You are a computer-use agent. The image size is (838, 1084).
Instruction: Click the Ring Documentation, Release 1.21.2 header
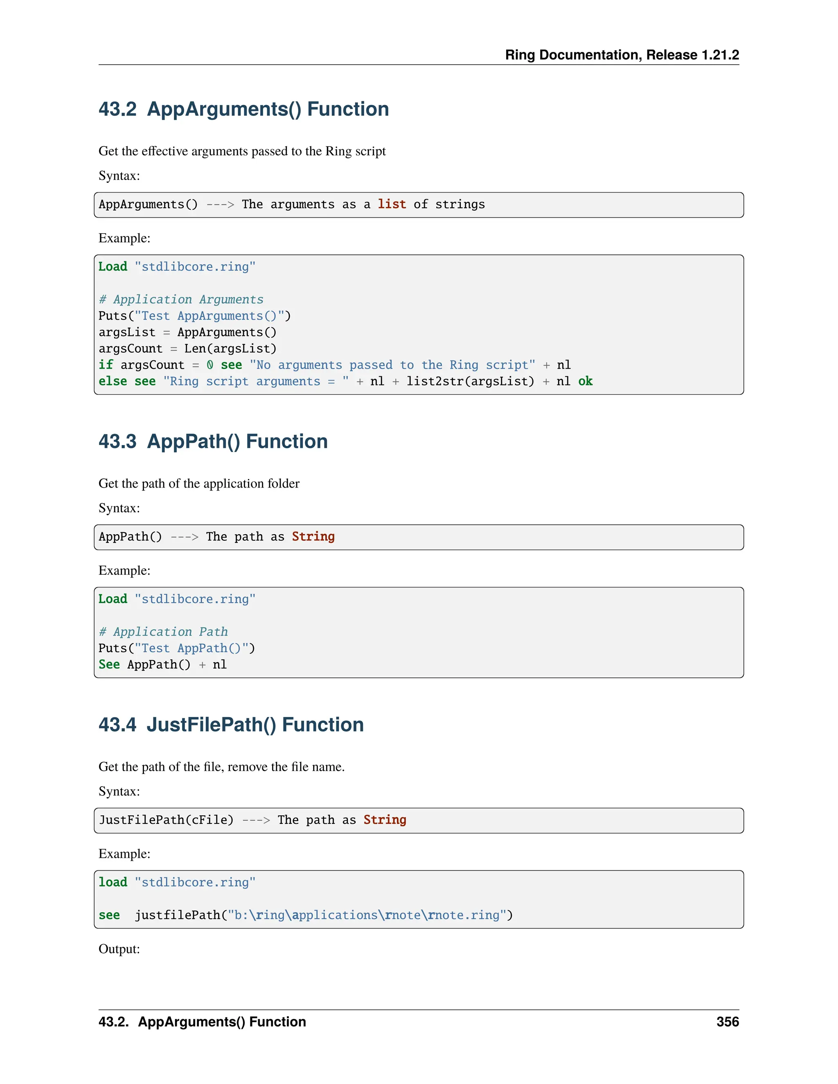pyautogui.click(x=622, y=54)
